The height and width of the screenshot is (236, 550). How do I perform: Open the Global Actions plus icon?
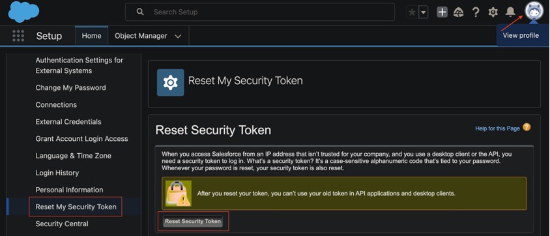click(442, 12)
